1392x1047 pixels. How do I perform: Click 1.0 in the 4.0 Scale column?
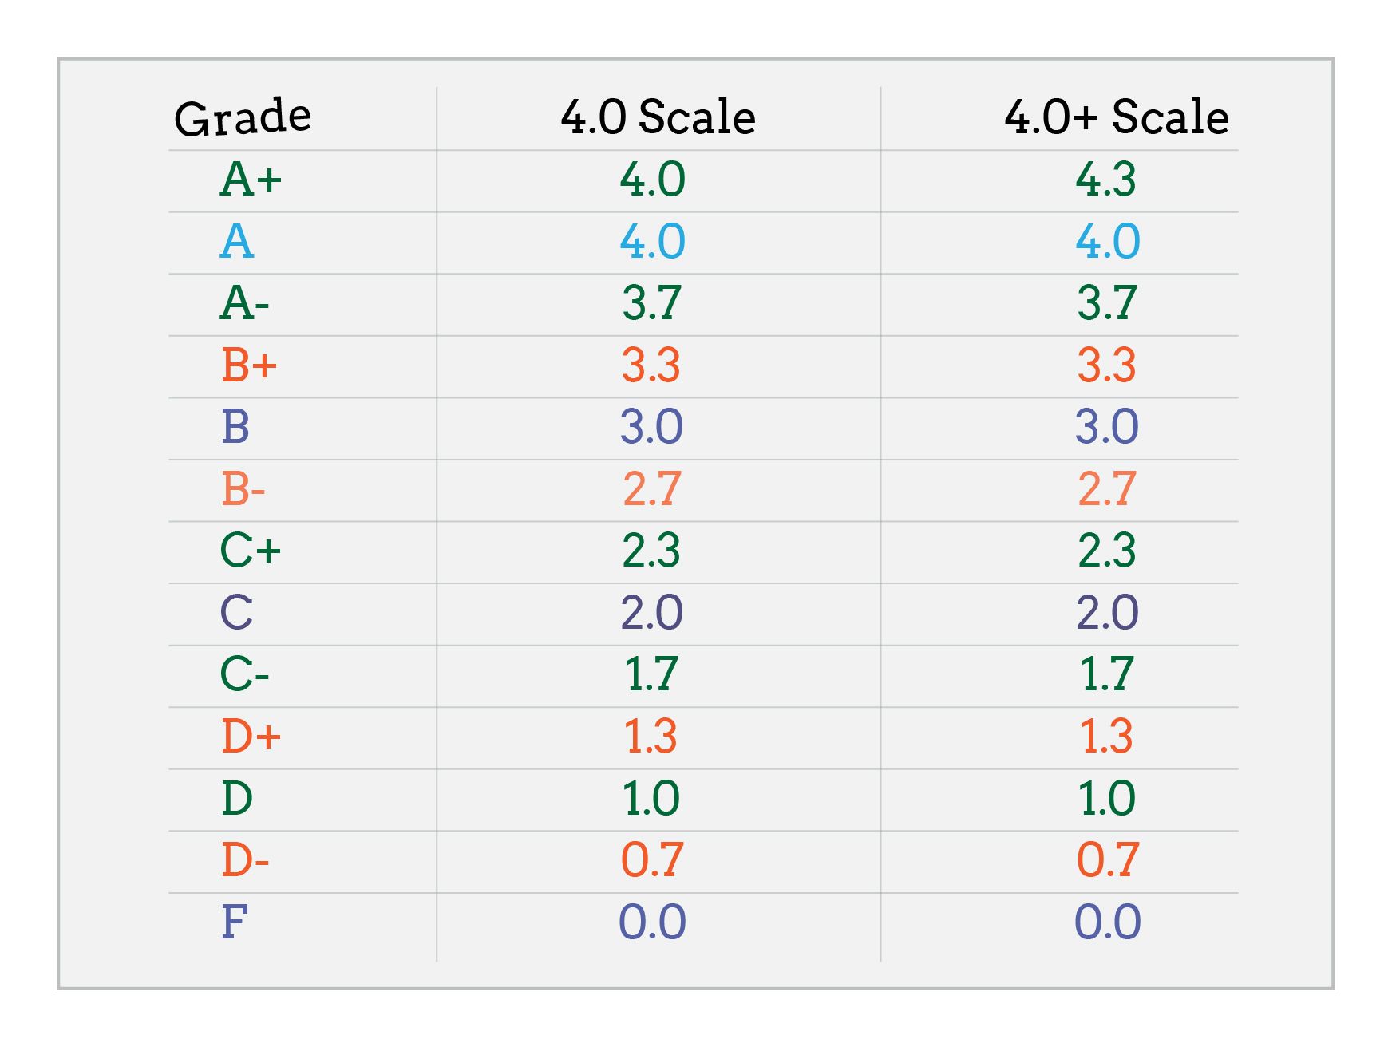[651, 799]
